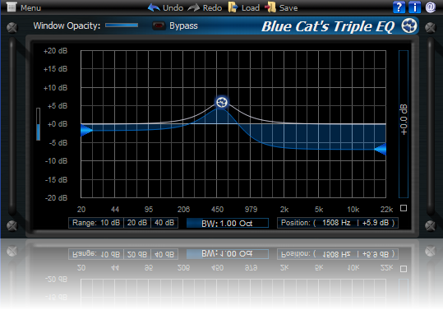Open the question mark help icon

(399, 7)
